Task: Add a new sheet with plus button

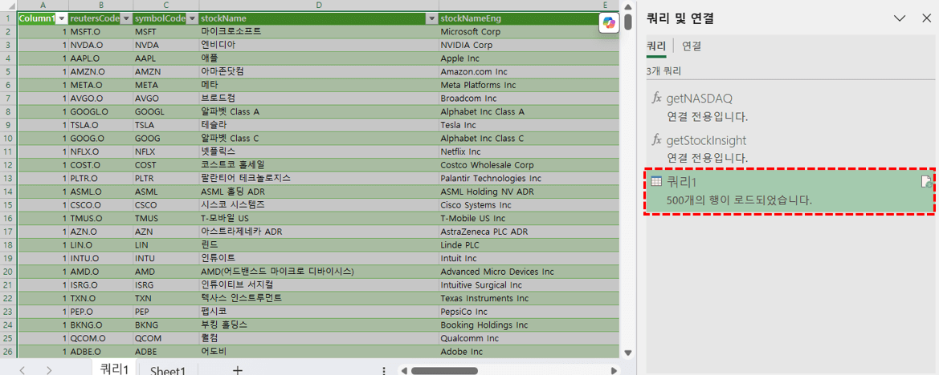Action: [x=237, y=369]
